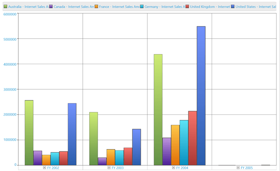The image size is (280, 171).
Task: Click the FY 2005 axis label
Action: click(247, 168)
